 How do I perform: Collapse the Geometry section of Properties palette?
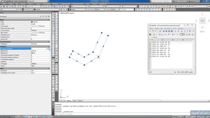point(49,47)
